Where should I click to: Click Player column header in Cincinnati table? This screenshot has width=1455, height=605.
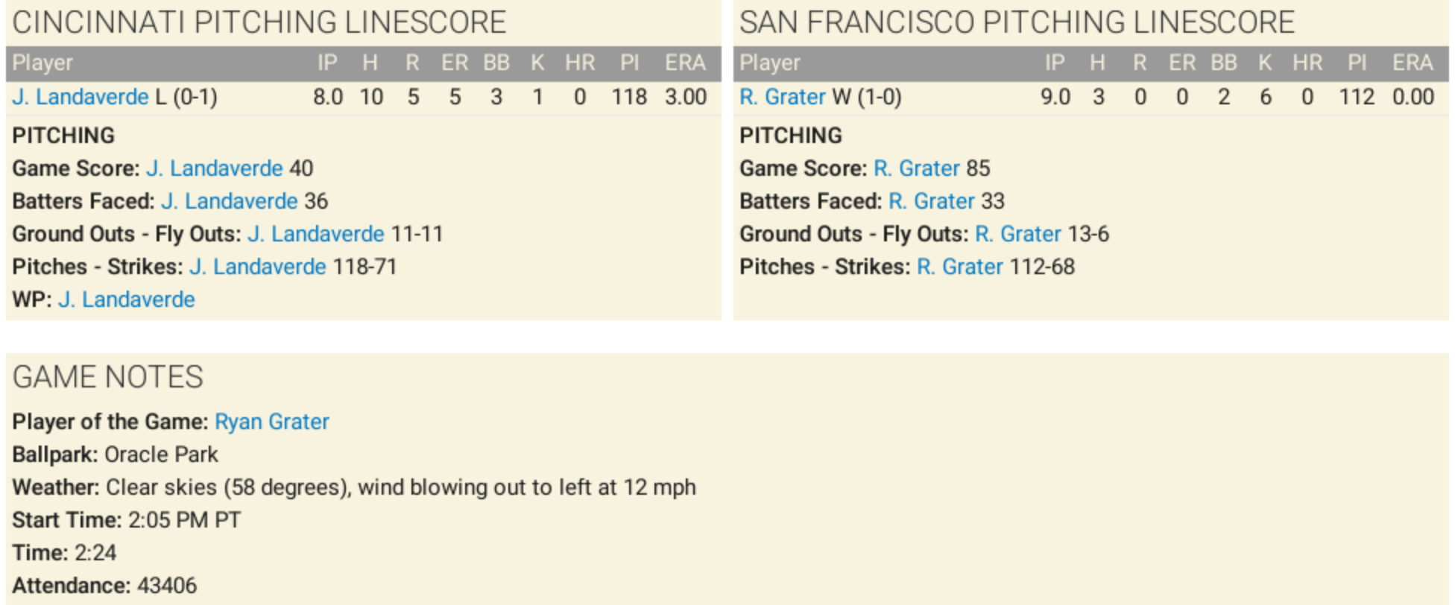pos(42,63)
